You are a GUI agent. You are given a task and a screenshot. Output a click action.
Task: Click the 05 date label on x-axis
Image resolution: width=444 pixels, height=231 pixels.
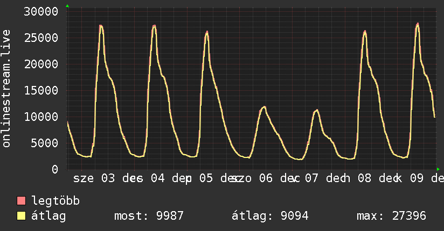tap(206, 178)
